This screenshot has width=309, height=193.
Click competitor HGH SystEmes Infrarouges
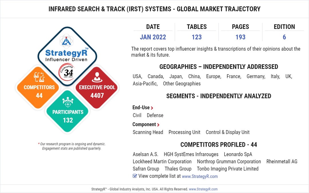click(x=191, y=154)
